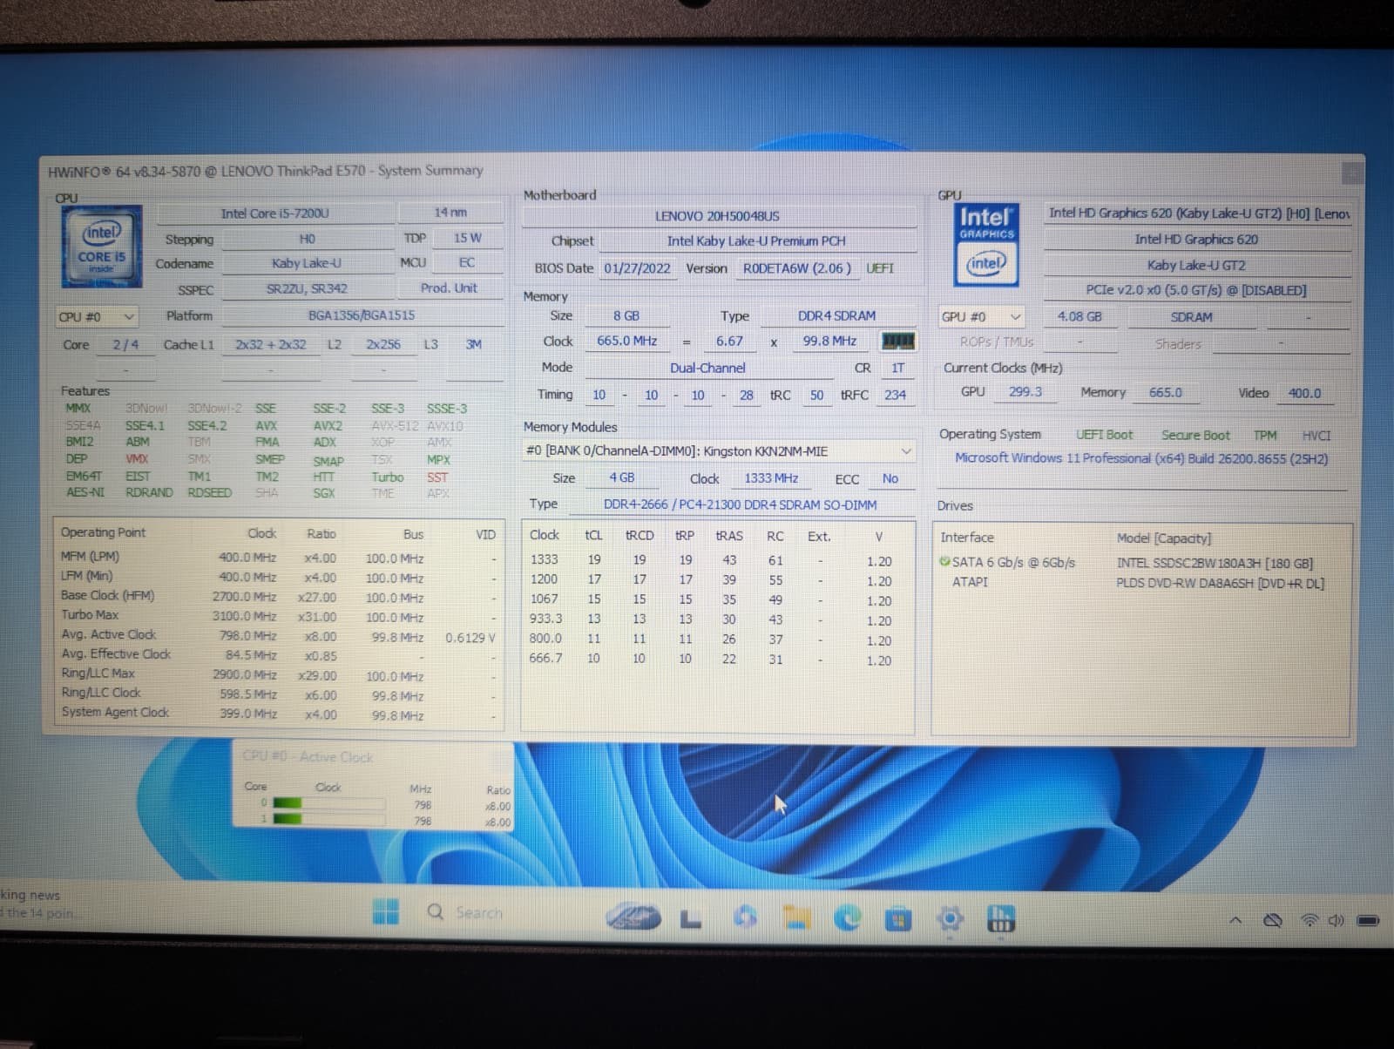The height and width of the screenshot is (1049, 1394).
Task: Click Avg. Effective Clock 84.5 MHz value
Action: pyautogui.click(x=251, y=655)
